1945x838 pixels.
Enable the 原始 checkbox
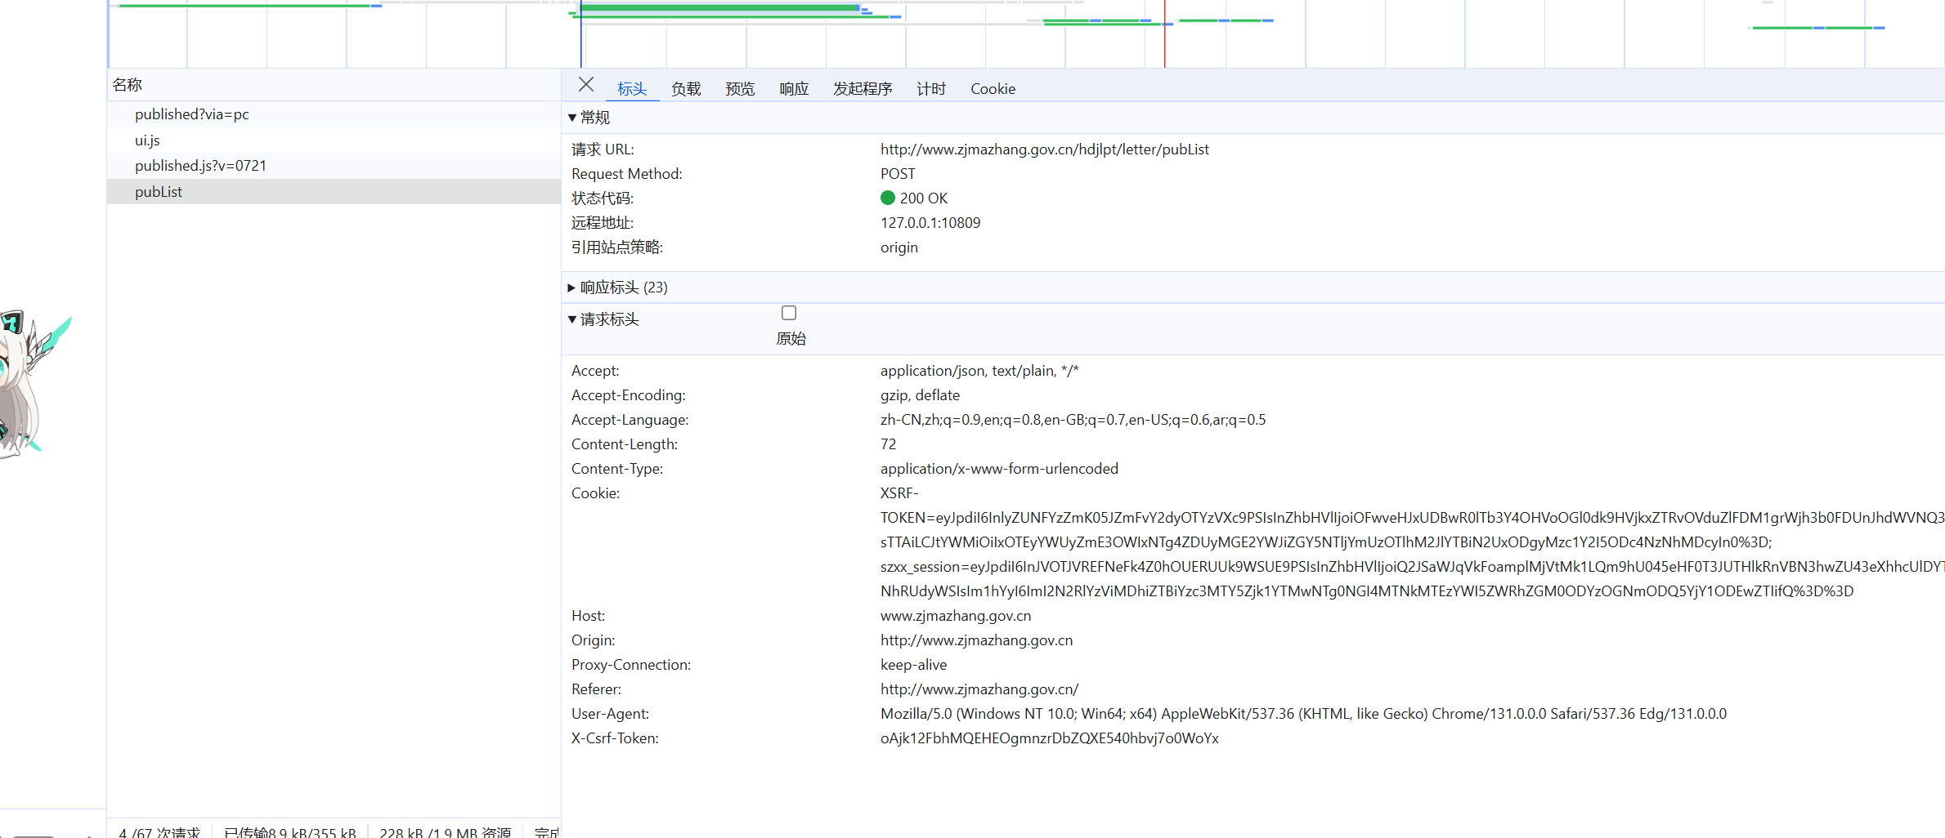click(x=789, y=313)
